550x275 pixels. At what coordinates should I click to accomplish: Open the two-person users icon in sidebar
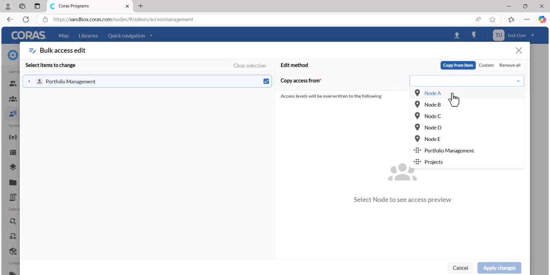(x=13, y=84)
